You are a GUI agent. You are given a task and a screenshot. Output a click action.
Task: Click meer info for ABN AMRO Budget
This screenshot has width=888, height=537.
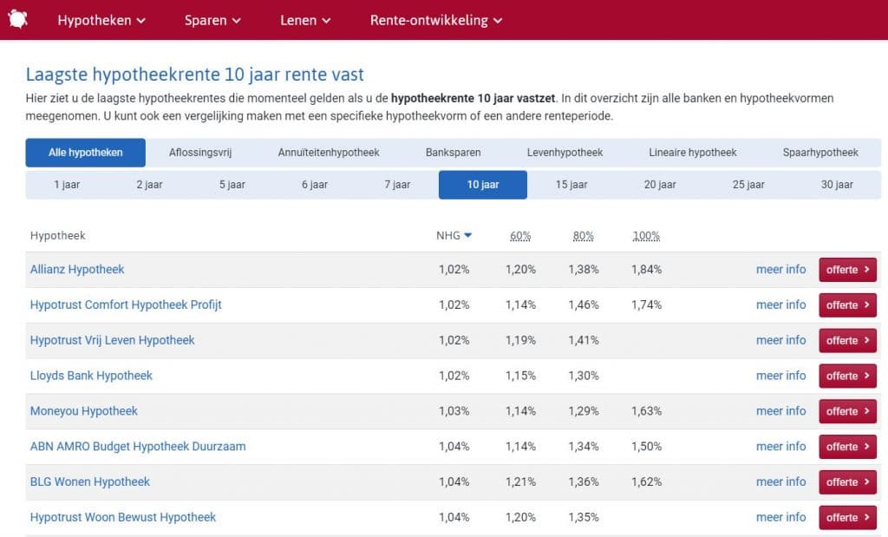point(781,447)
